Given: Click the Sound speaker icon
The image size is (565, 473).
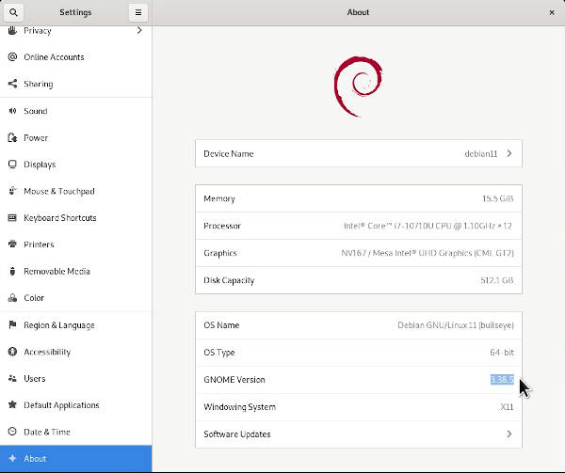Looking at the screenshot, I should 12,111.
